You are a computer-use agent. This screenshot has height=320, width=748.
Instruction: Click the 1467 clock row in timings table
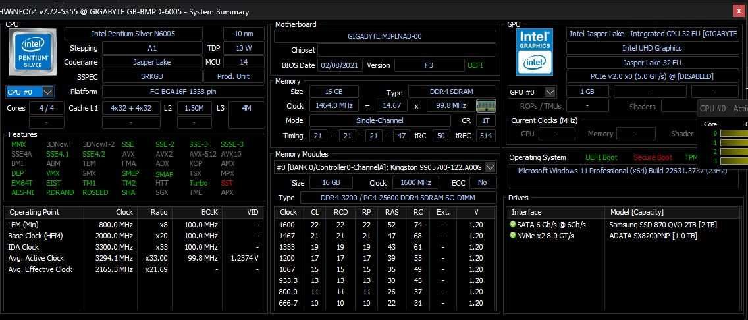pyautogui.click(x=385, y=236)
